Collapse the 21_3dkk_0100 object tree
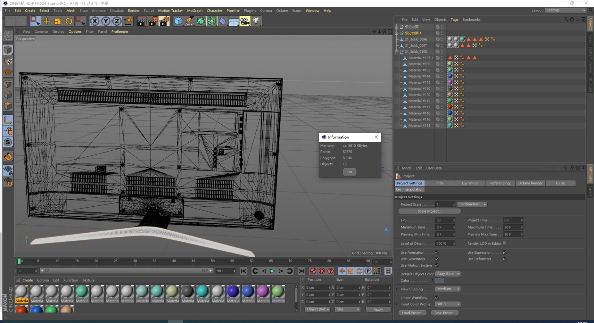Image resolution: width=594 pixels, height=323 pixels. pos(397,52)
